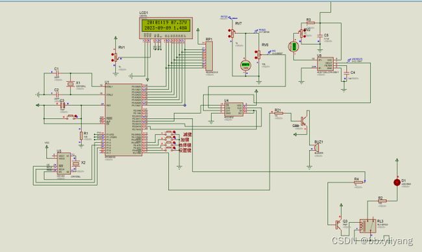The height and width of the screenshot is (252, 422).
Task: Select the U3 clock chip
Action: [x=64, y=164]
